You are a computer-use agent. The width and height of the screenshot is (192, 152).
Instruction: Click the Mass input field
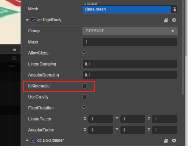[x=130, y=42]
